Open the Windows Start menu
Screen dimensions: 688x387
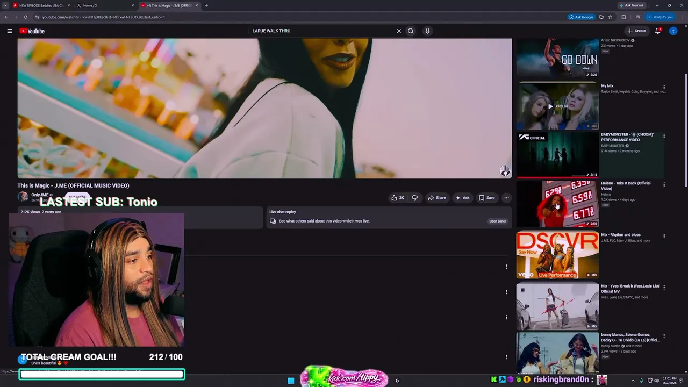point(291,381)
